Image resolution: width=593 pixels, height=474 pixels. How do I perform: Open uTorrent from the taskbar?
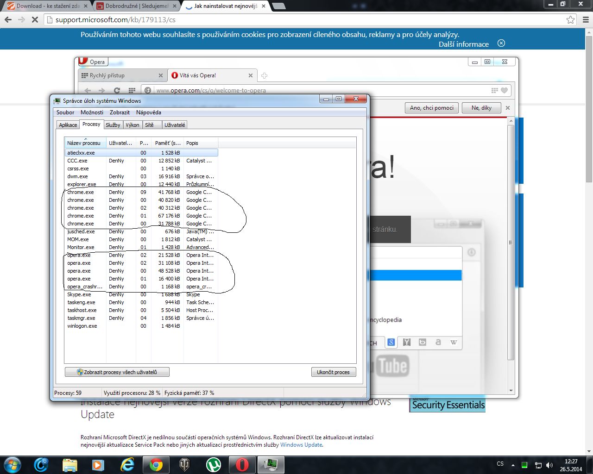click(x=213, y=465)
